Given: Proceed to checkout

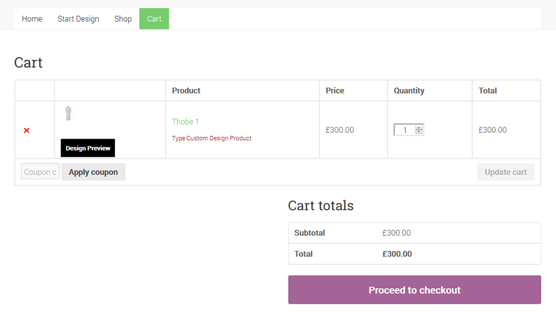Looking at the screenshot, I should (x=415, y=290).
